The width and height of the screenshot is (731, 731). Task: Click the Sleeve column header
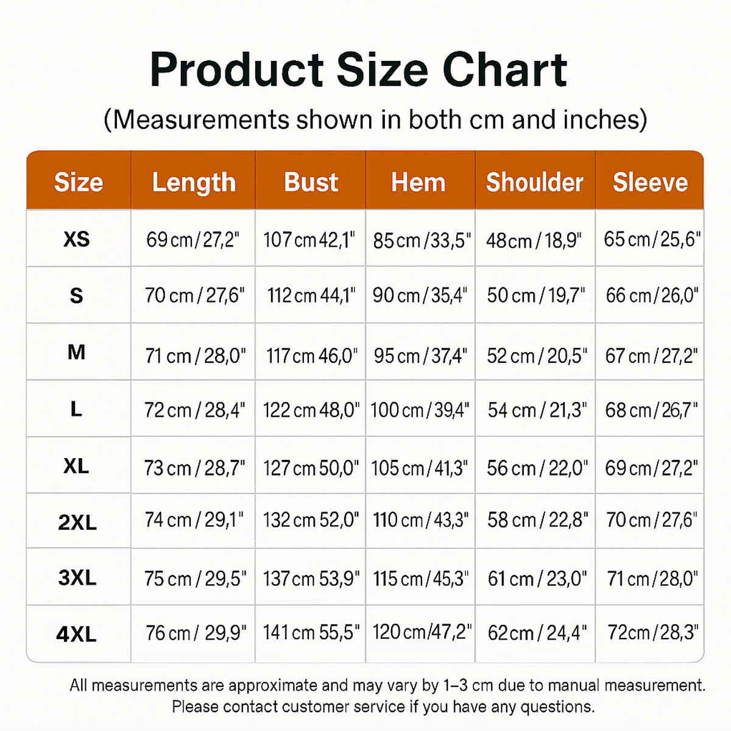coord(650,182)
